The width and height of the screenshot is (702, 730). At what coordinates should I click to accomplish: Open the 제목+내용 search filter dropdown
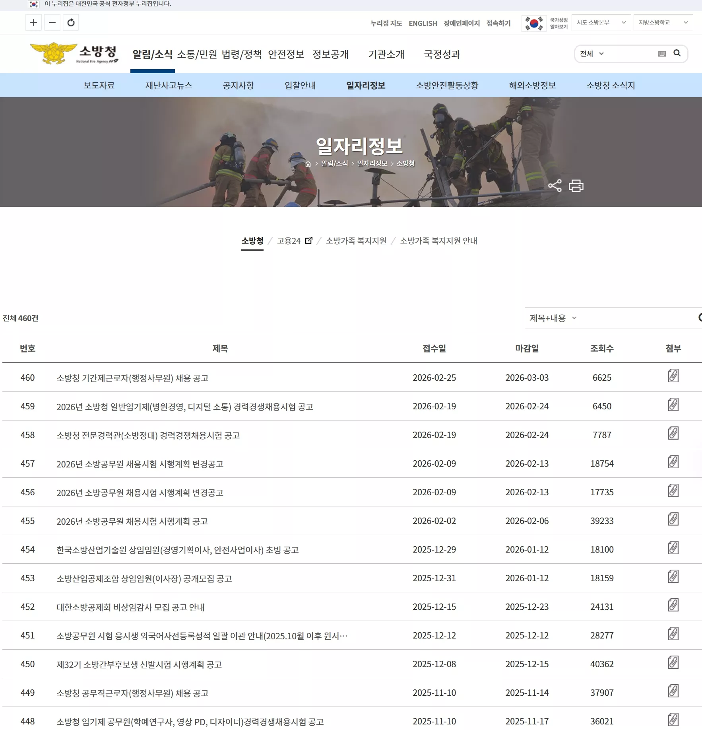(x=554, y=318)
